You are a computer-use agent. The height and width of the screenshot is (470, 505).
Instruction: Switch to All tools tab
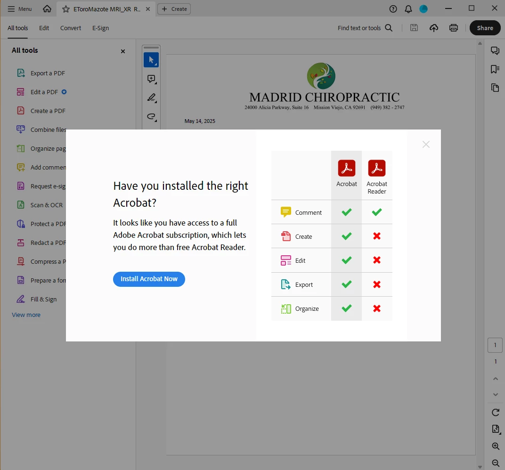click(x=18, y=28)
